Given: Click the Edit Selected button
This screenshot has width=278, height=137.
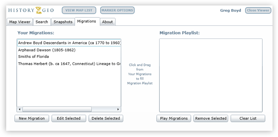Looking at the screenshot, I should click(68, 118).
